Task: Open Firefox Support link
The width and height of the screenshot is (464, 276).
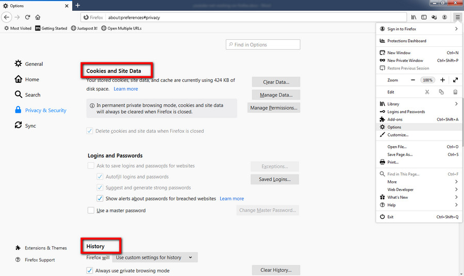Action: [x=35, y=260]
